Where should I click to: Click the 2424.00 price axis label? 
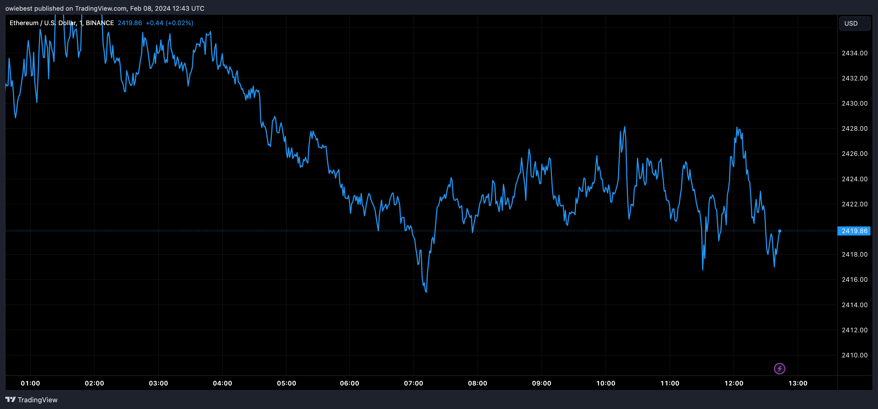point(854,179)
